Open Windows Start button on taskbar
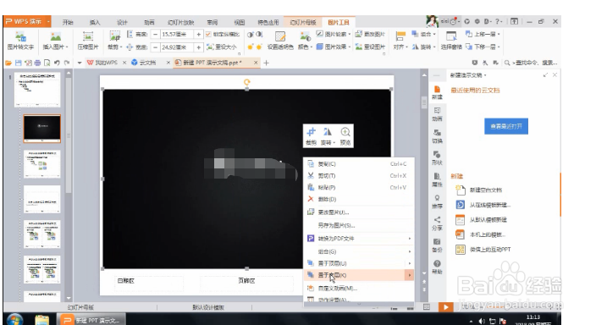 (14, 319)
